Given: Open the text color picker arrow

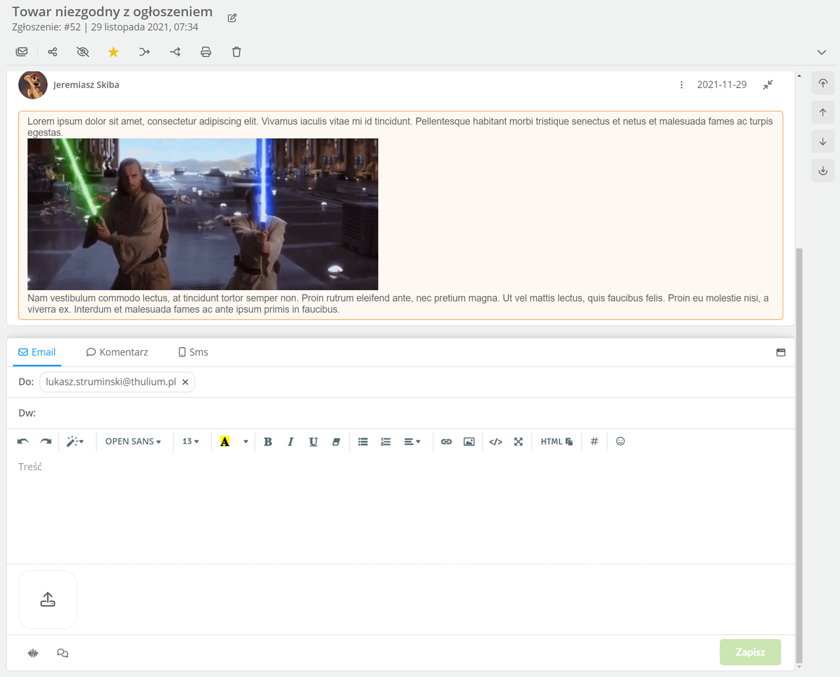Looking at the screenshot, I should tap(246, 442).
